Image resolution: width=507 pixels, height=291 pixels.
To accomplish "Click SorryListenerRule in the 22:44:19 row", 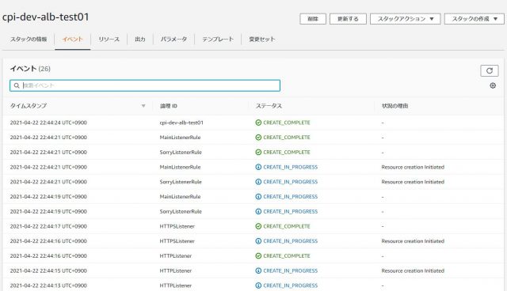I will (181, 212).
